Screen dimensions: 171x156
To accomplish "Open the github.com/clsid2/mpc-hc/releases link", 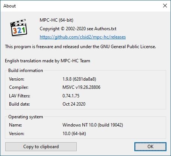I will 83,37.
